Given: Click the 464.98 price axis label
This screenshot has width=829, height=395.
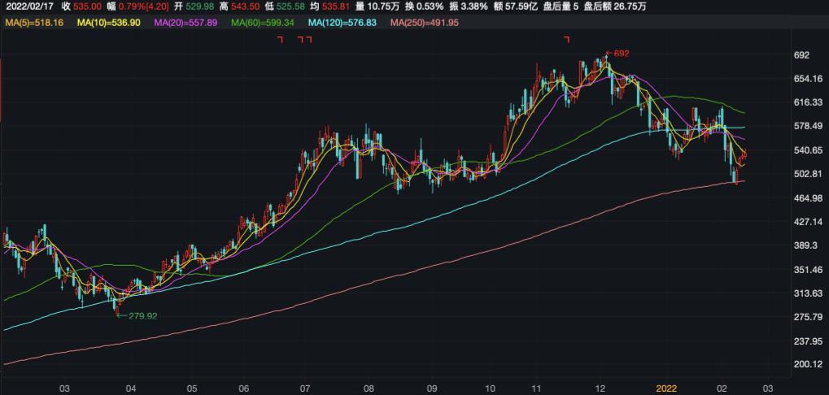Looking at the screenshot, I should 807,197.
